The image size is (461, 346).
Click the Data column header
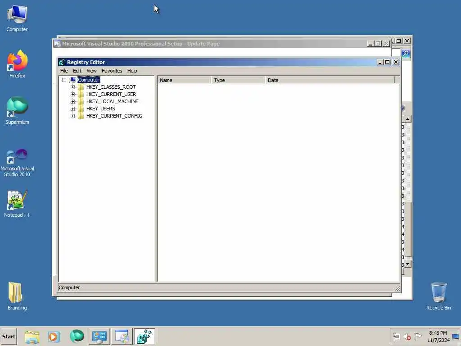click(x=330, y=80)
